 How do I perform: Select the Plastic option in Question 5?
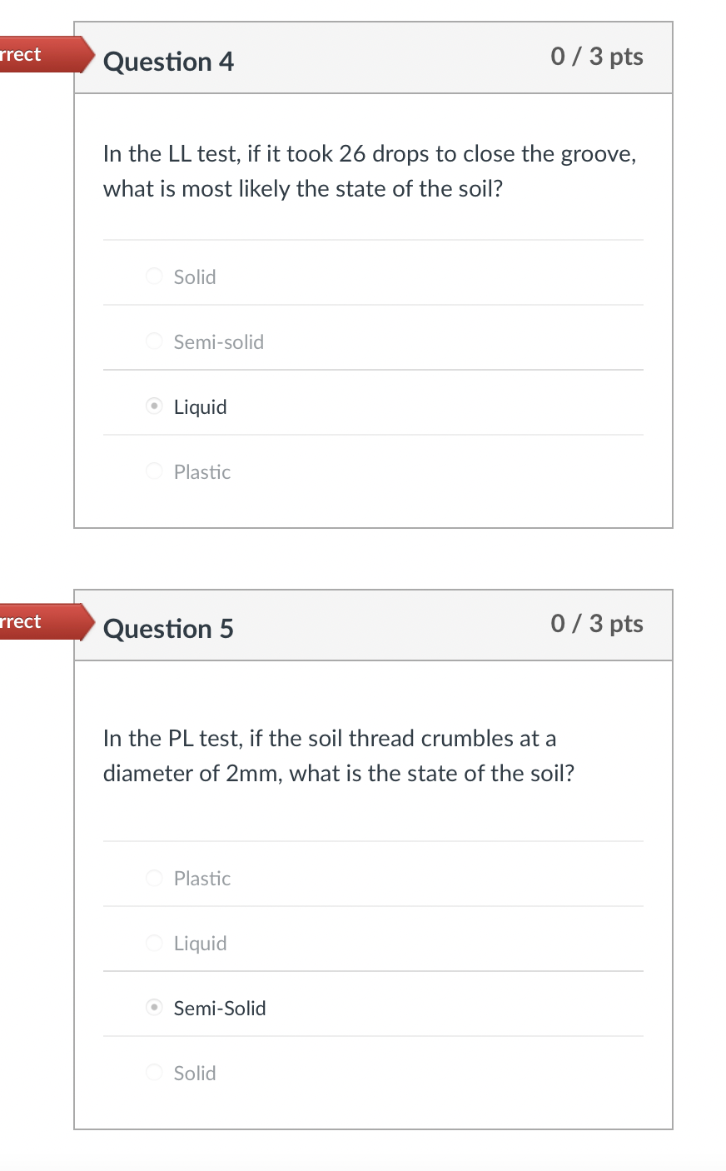point(154,878)
